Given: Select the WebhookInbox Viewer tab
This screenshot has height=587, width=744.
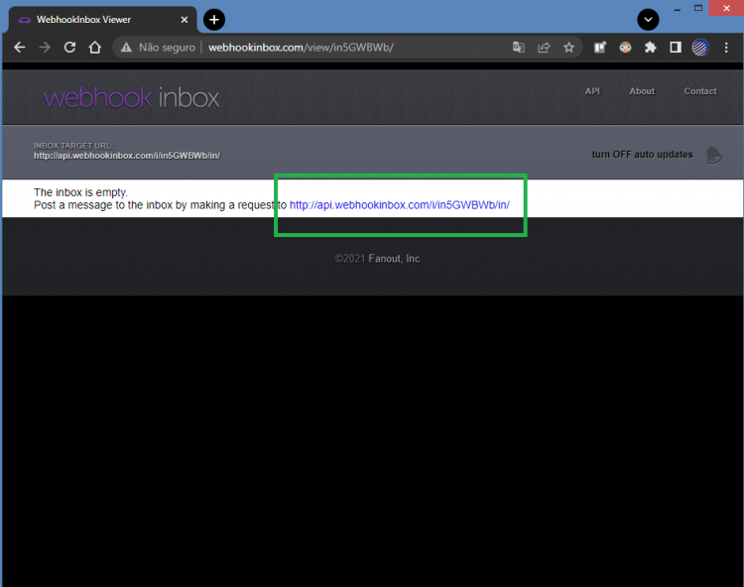Looking at the screenshot, I should click(102, 20).
